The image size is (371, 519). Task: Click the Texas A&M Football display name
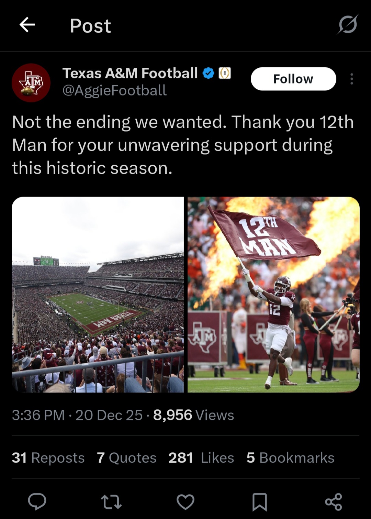coord(130,73)
